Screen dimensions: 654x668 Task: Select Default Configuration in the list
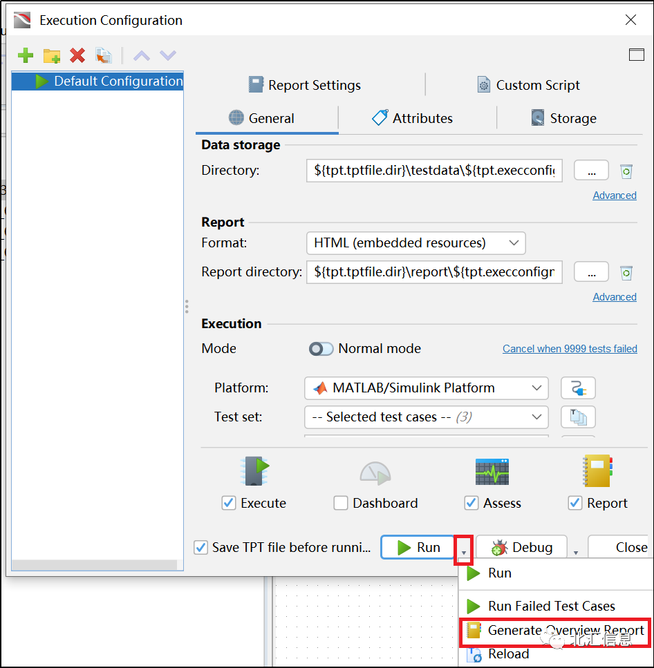coord(97,81)
